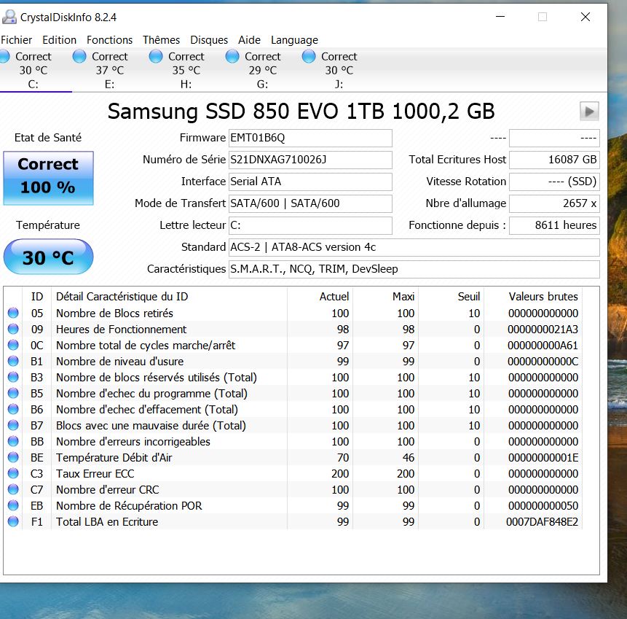The height and width of the screenshot is (619, 627).
Task: Click the Actuel column header
Action: [320, 297]
